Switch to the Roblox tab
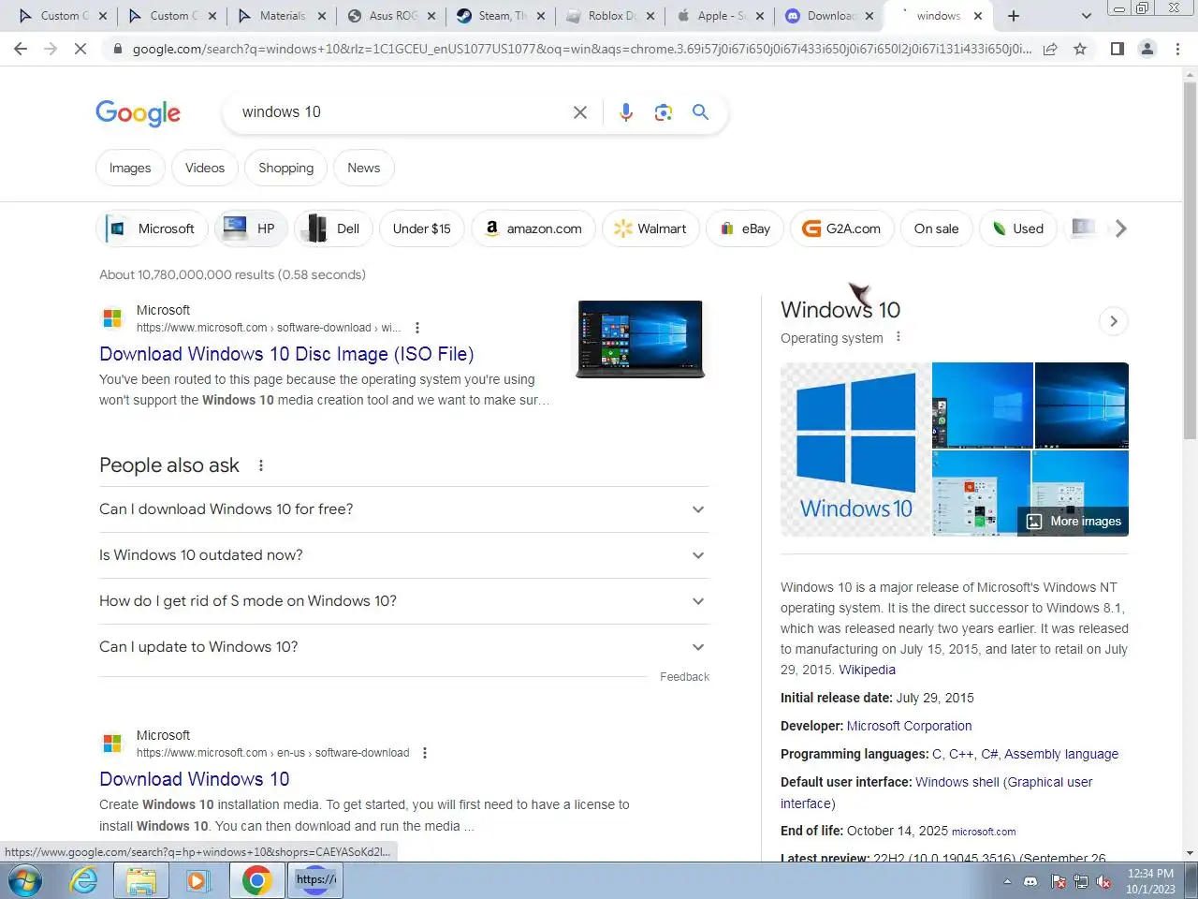Image resolution: width=1198 pixels, height=899 pixels. [611, 16]
